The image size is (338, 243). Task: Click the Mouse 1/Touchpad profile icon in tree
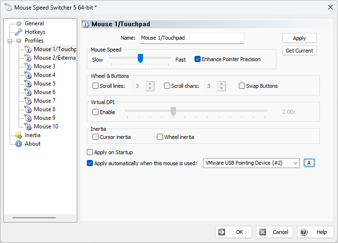28,49
